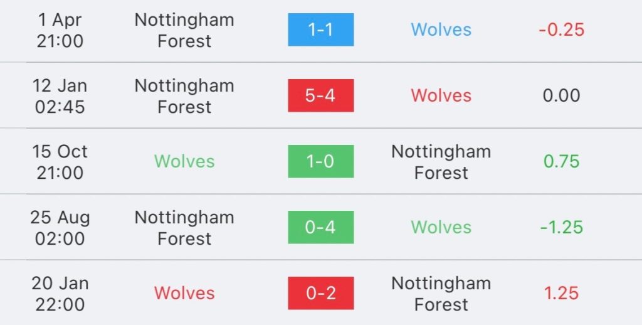Select Nottingham Forest in 20 Jan match
The height and width of the screenshot is (325, 642).
[441, 294]
